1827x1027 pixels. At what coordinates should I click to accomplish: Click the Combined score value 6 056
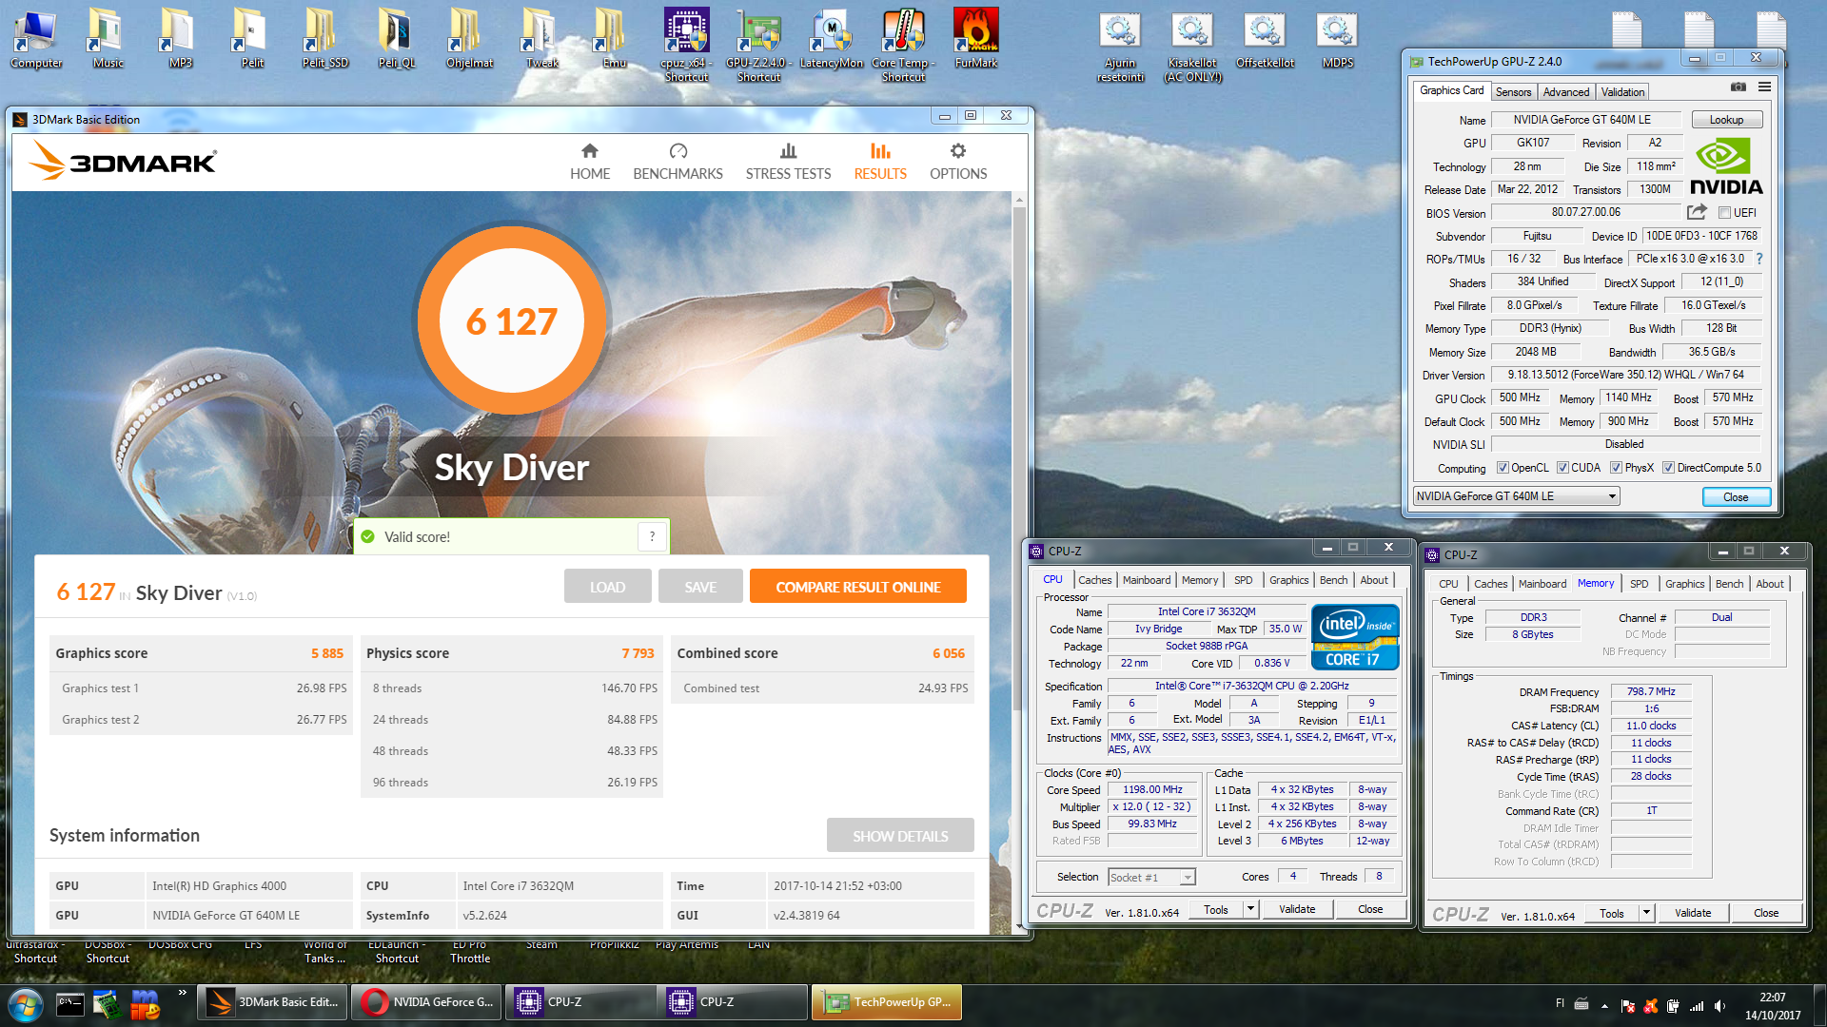[948, 653]
